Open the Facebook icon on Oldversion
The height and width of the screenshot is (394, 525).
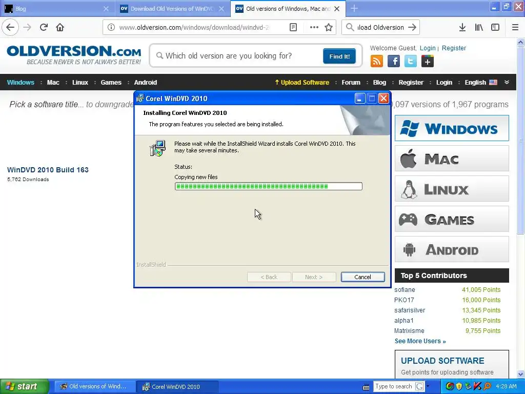[x=394, y=62]
